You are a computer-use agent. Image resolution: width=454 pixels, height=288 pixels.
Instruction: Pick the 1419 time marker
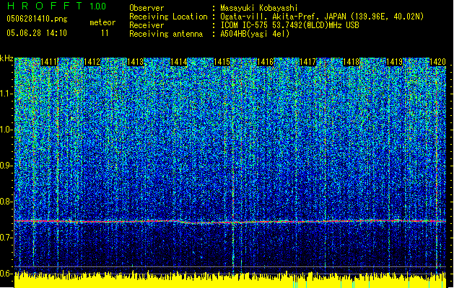394,63
